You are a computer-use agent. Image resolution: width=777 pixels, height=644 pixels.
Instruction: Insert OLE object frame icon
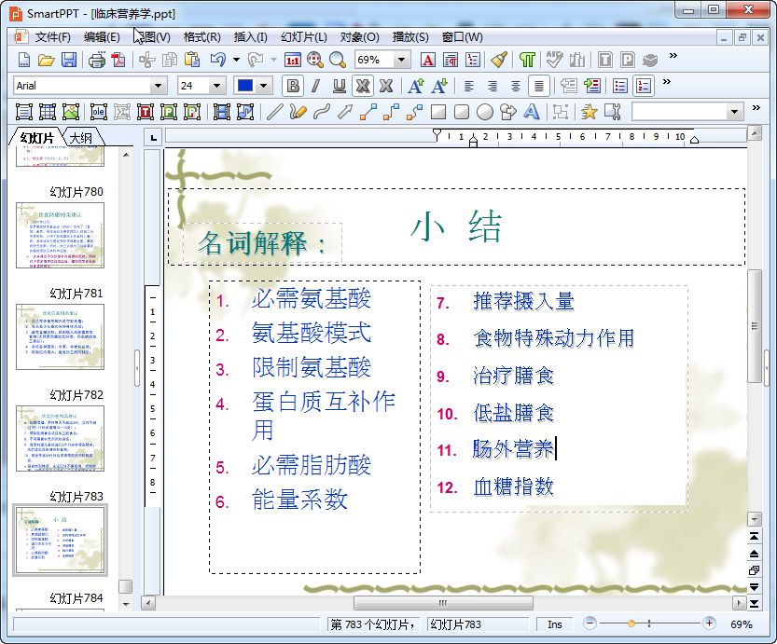click(x=98, y=112)
